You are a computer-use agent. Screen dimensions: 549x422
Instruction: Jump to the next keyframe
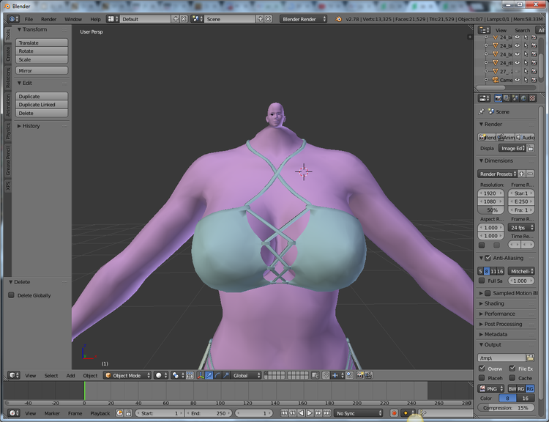point(318,413)
